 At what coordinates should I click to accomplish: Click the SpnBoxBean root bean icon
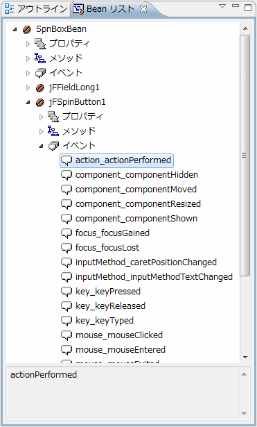pyautogui.click(x=26, y=29)
